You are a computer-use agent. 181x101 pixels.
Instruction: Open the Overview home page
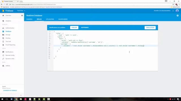pos(8,15)
